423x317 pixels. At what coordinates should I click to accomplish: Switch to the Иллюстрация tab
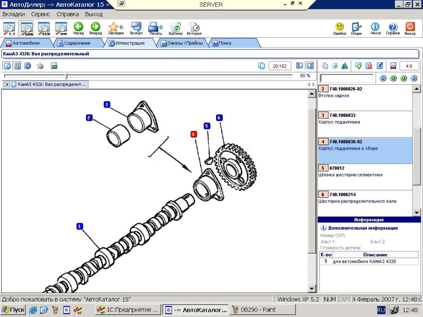(130, 43)
